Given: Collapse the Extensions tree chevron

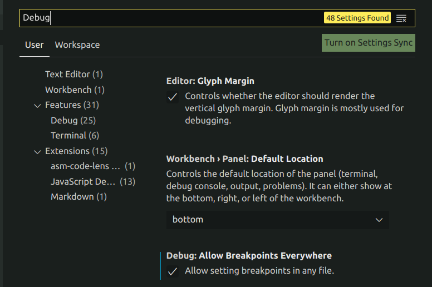Looking at the screenshot, I should pos(37,151).
